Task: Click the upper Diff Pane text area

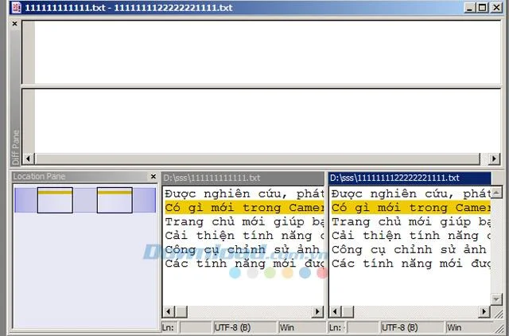Action: 268,52
